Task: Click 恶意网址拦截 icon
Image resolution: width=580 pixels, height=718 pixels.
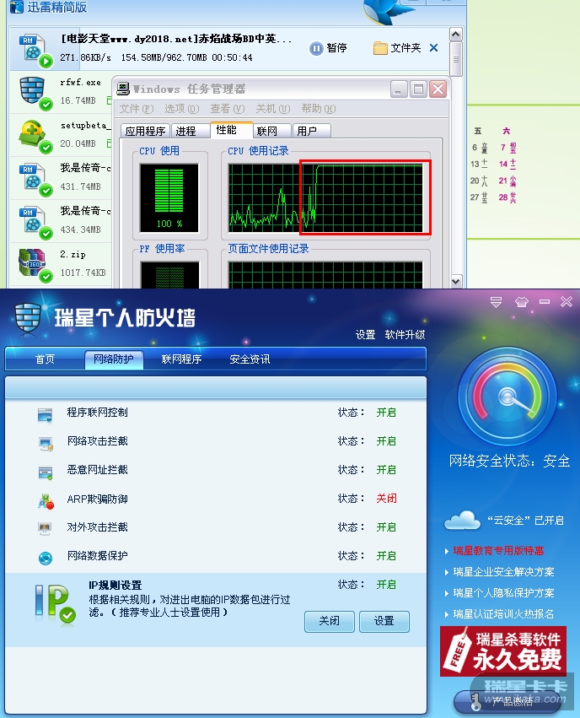Action: click(x=46, y=472)
